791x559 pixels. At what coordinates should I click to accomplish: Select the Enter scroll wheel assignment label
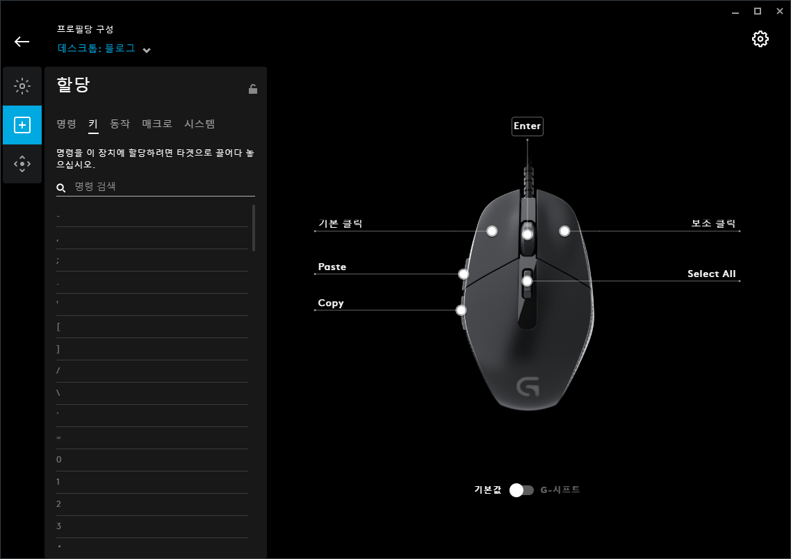coord(527,126)
